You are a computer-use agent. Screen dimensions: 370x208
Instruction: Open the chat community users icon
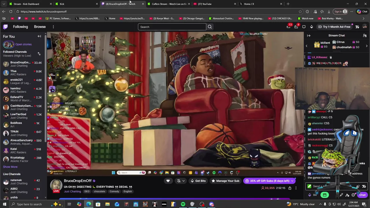point(365,36)
